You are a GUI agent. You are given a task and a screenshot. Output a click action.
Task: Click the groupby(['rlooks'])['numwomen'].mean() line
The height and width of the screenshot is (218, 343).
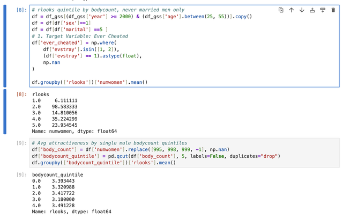pyautogui.click(x=90, y=82)
